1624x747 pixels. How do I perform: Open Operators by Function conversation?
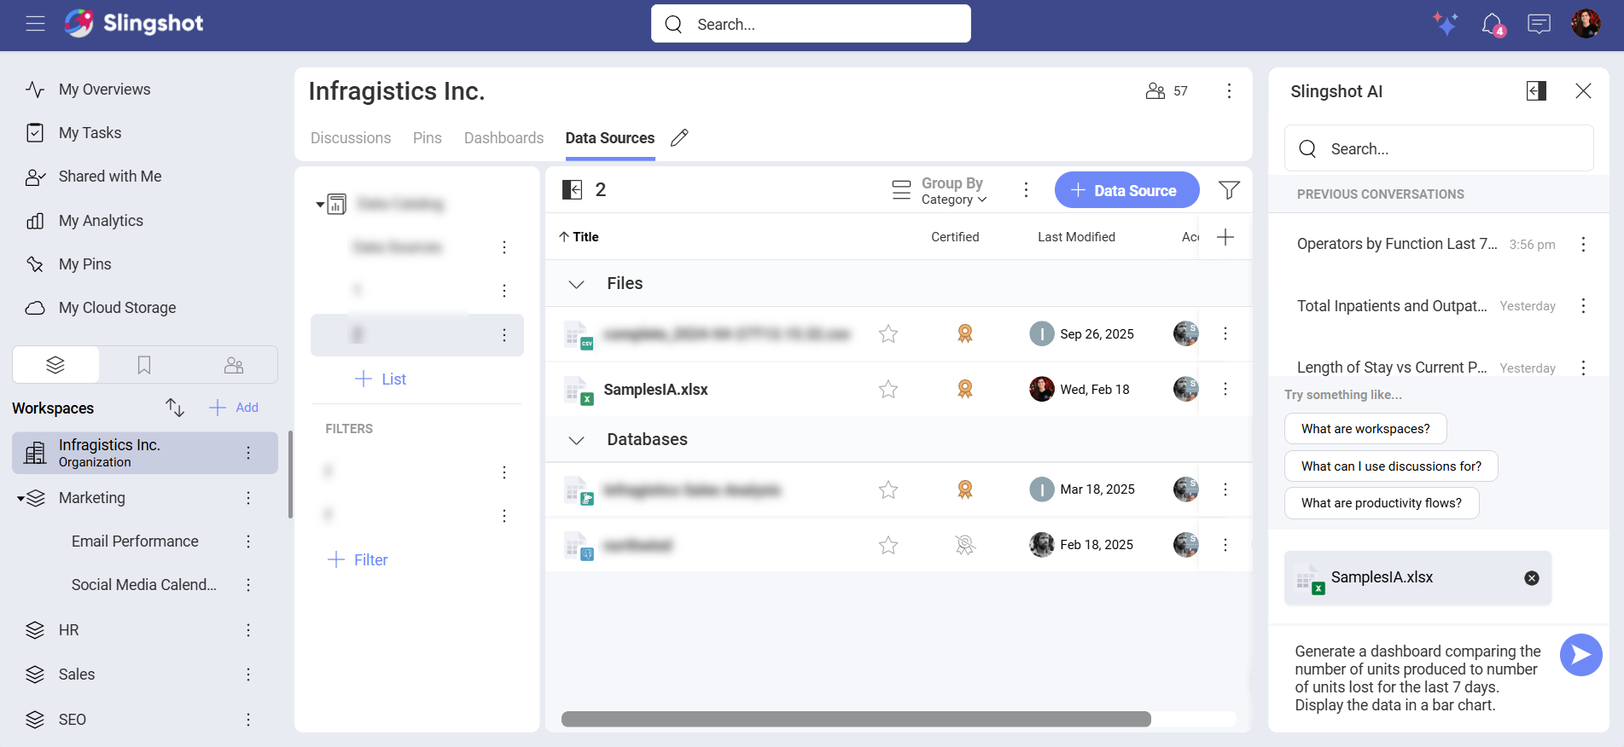[x=1397, y=244]
